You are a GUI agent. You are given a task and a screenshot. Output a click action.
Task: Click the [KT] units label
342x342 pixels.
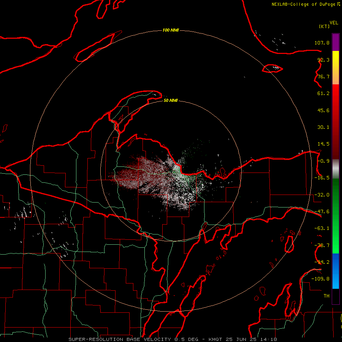click(325, 26)
